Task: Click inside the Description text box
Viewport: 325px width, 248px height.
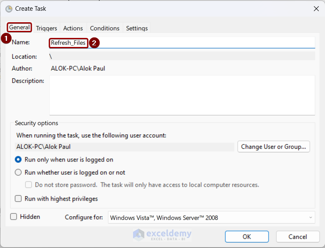Action: (x=182, y=95)
